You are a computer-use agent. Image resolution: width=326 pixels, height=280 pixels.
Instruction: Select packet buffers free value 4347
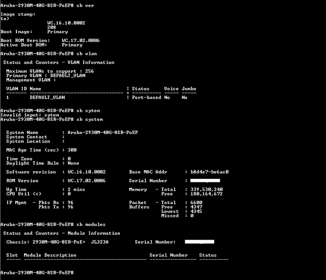pyautogui.click(x=196, y=207)
